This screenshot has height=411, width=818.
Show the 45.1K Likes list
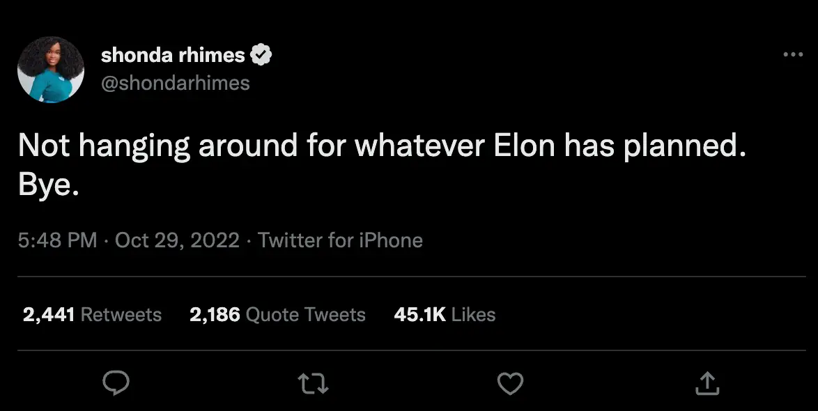[x=445, y=314]
